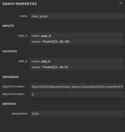125x132 pixels.
Task: Click the args_0 label under Inputs
Action: pyautogui.click(x=23, y=36)
